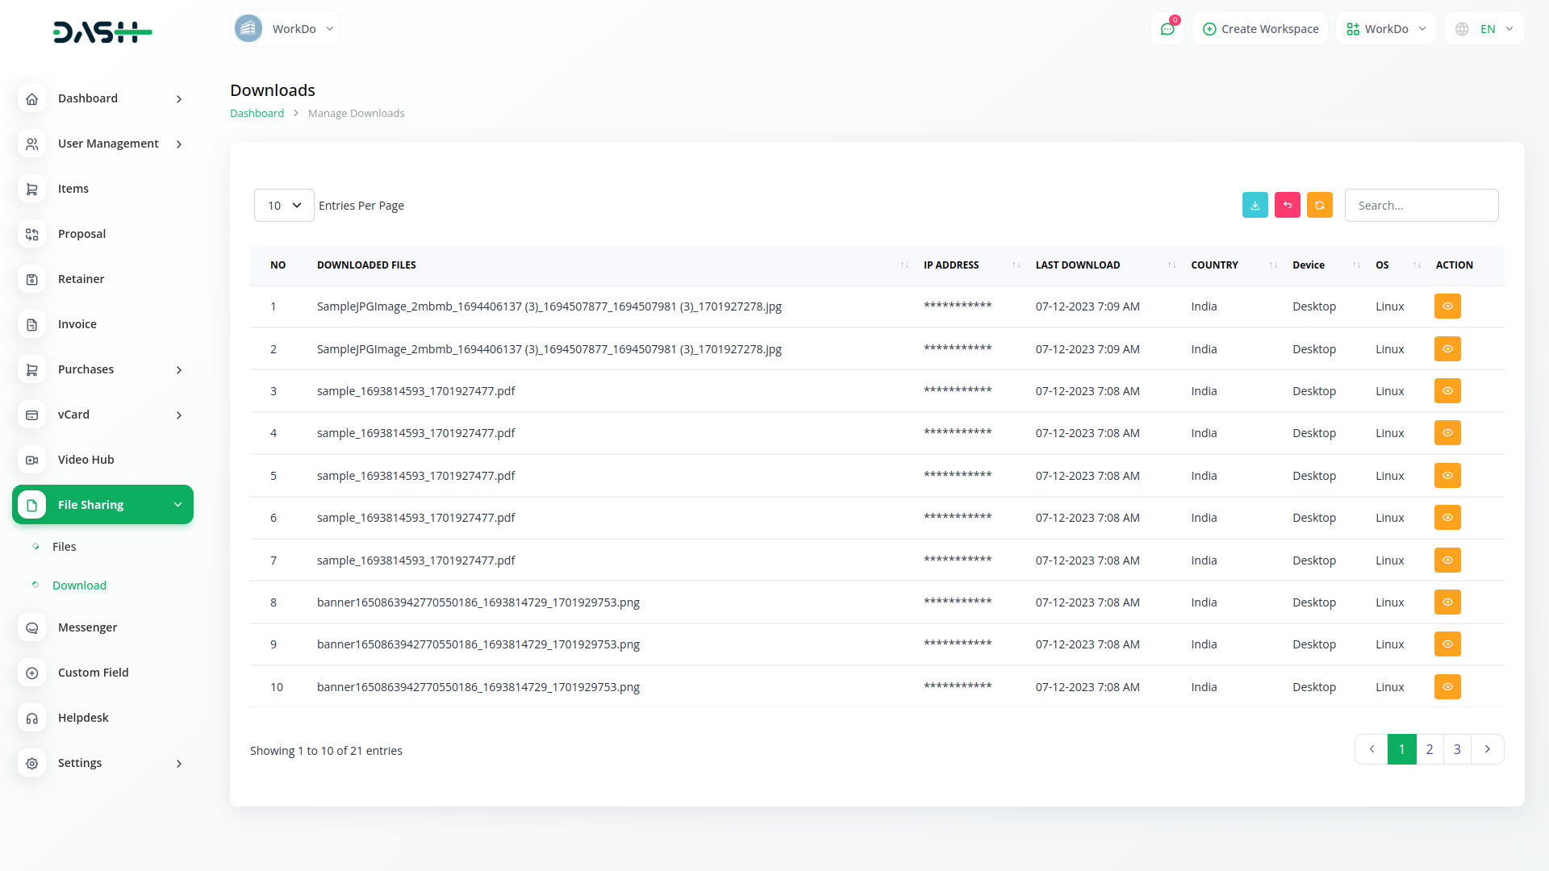Click the orange reload refresh icon
Image resolution: width=1549 pixels, height=871 pixels.
pyautogui.click(x=1319, y=206)
